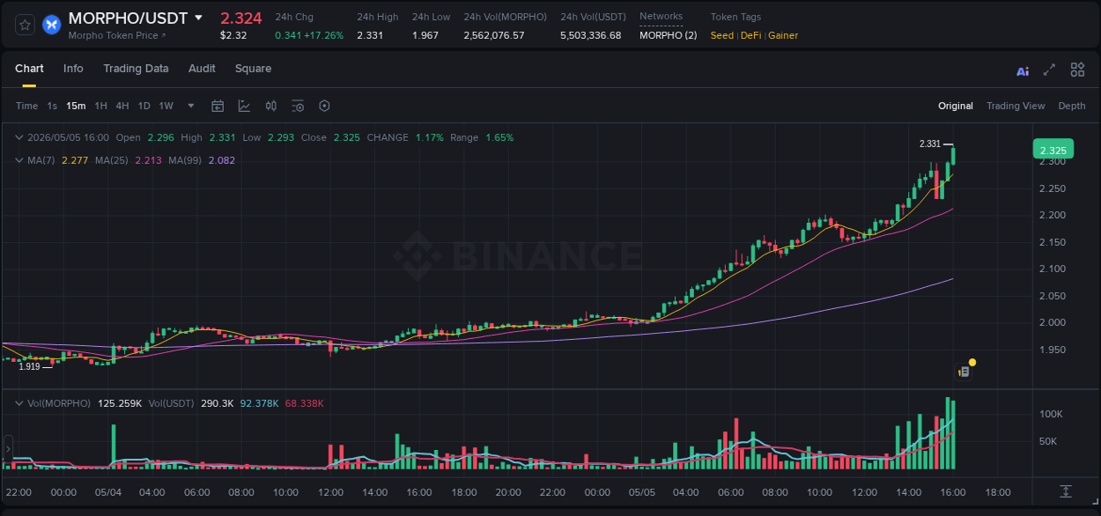Select the 1W interval
This screenshot has height=516, width=1101.
click(166, 106)
